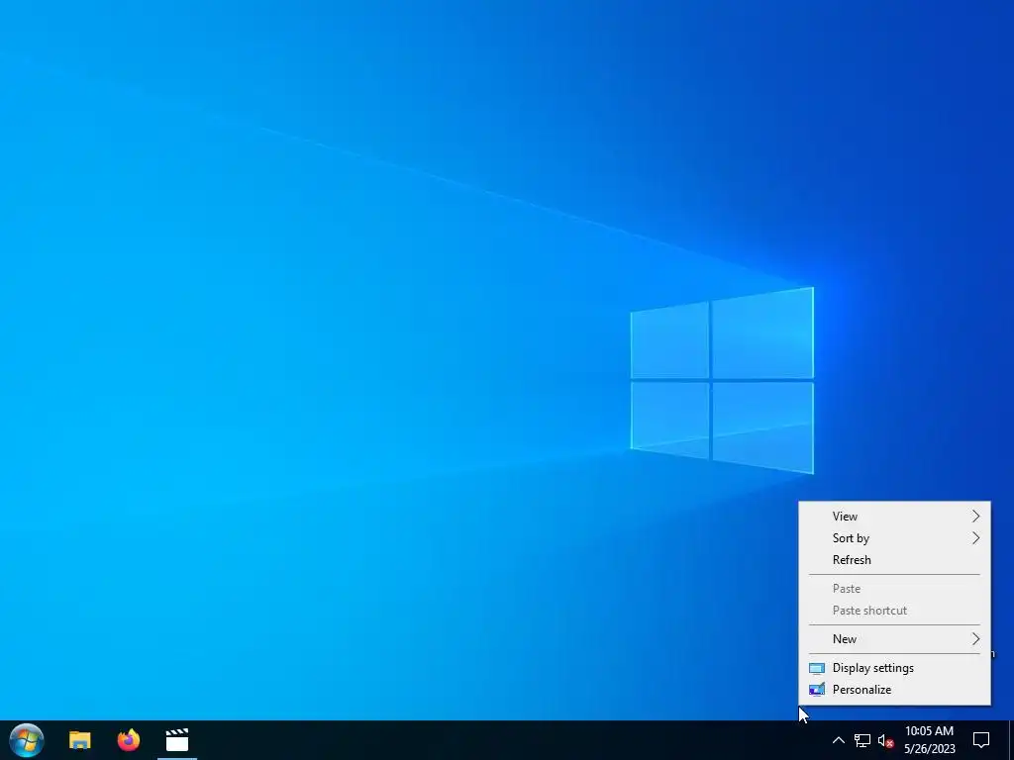Open Display settings from context menu

click(x=894, y=668)
